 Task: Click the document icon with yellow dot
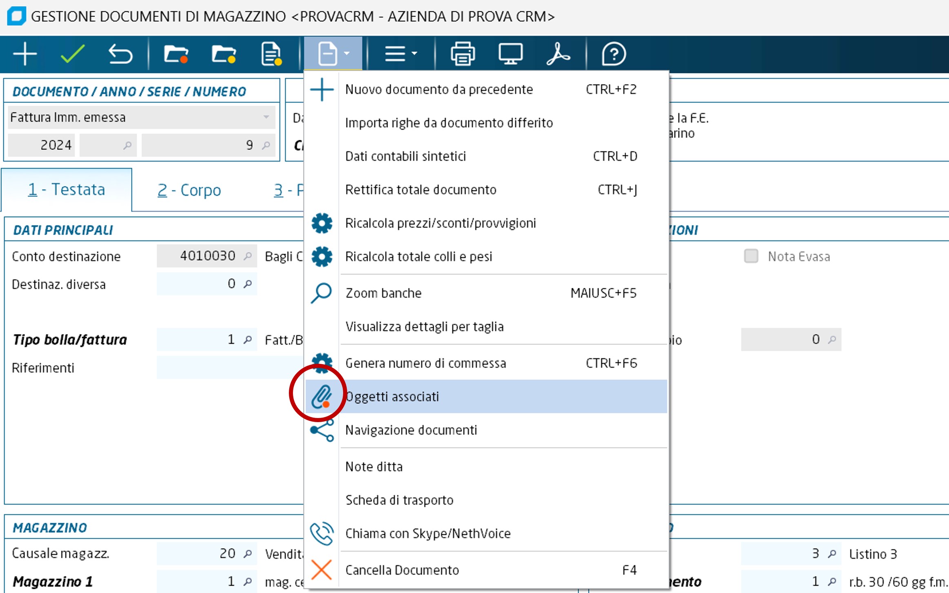click(x=271, y=54)
